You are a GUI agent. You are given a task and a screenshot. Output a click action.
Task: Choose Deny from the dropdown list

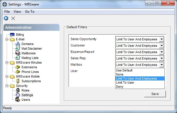click(140, 87)
